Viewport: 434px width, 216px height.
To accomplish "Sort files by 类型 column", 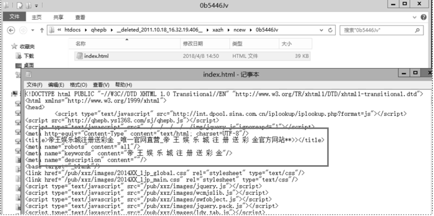I will point(254,44).
